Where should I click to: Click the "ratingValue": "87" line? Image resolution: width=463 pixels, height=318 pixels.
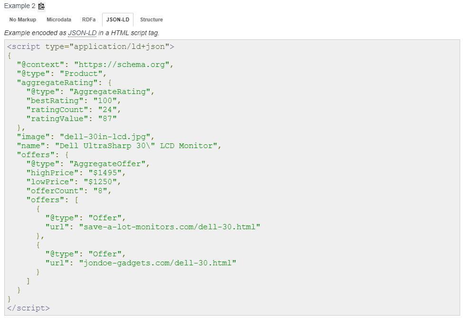click(x=71, y=119)
